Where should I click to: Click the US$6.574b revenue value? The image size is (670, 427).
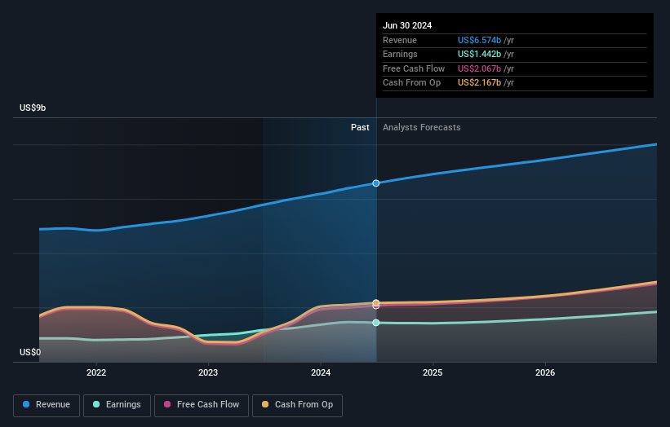tap(479, 40)
